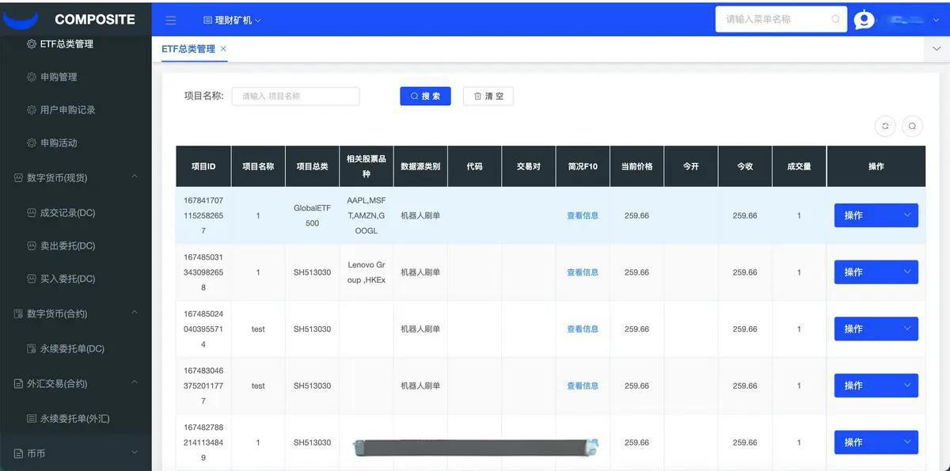Open 操作 dropdown for ID 1674830463752011777
The height and width of the screenshot is (471, 950).
876,386
